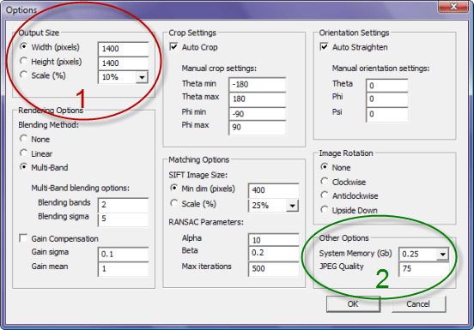Select SIFT Scale (%) radio button

[173, 203]
